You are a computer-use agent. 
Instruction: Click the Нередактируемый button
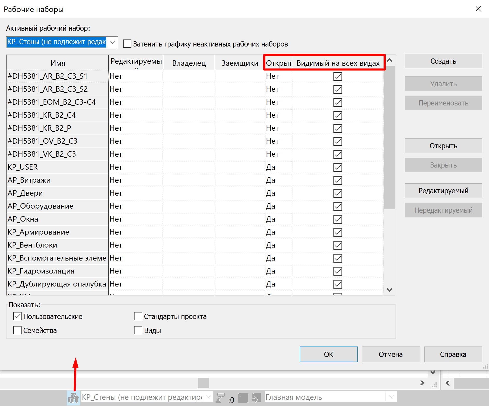tap(443, 210)
